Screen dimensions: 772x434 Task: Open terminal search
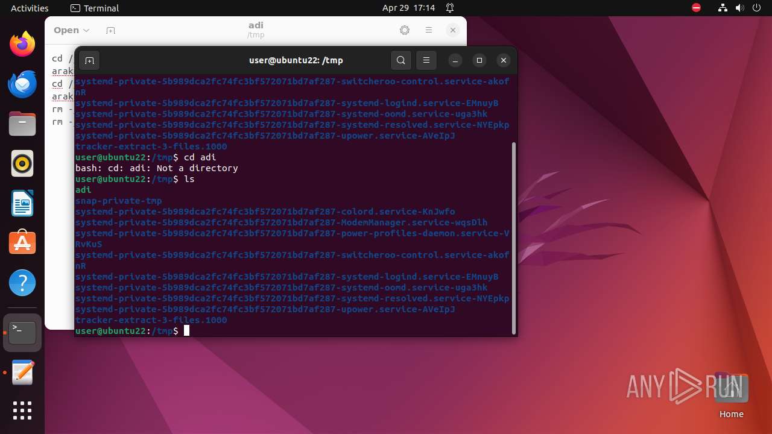click(x=401, y=60)
